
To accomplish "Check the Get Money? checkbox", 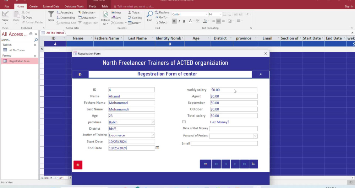I will pos(184,122).
